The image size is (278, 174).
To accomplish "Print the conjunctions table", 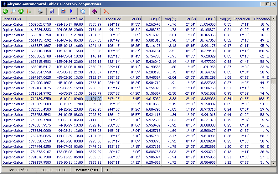I will [x=40, y=12].
